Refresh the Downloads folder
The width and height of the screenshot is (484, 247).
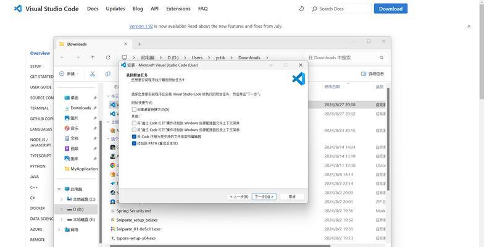[x=108, y=57]
